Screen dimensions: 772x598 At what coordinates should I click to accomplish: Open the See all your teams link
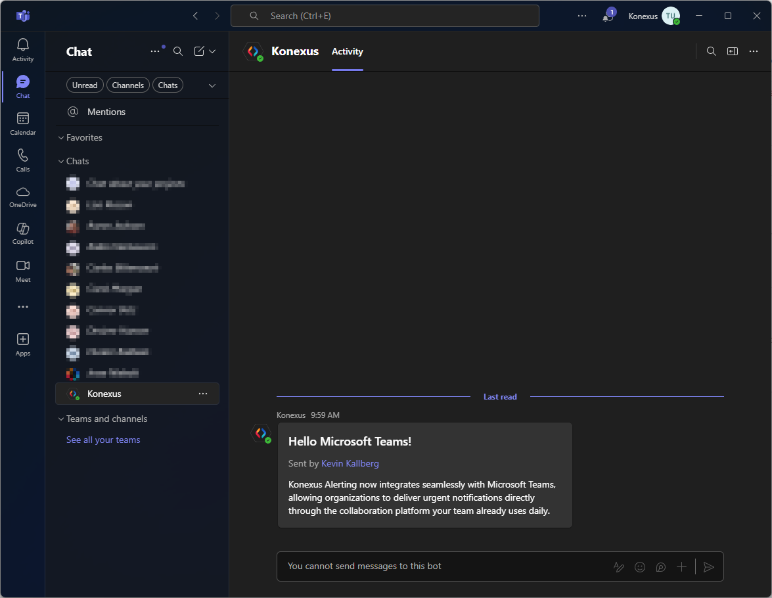(103, 440)
